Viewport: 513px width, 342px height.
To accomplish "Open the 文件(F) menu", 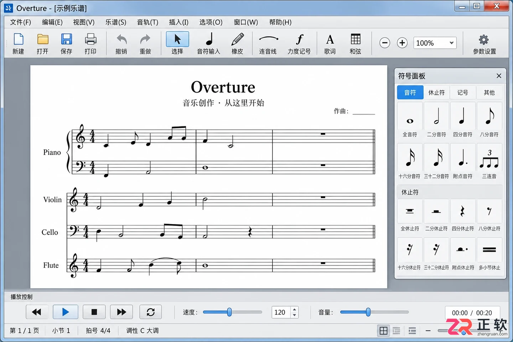I will [x=21, y=22].
